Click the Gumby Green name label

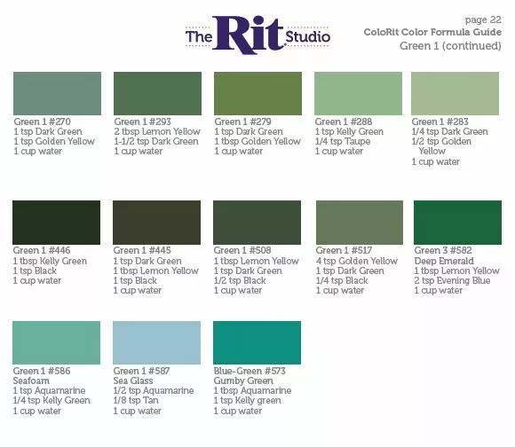(243, 380)
